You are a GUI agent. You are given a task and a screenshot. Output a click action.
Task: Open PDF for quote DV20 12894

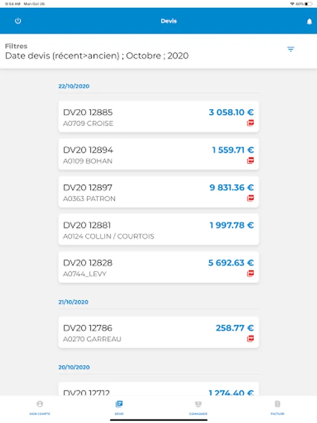(x=250, y=161)
